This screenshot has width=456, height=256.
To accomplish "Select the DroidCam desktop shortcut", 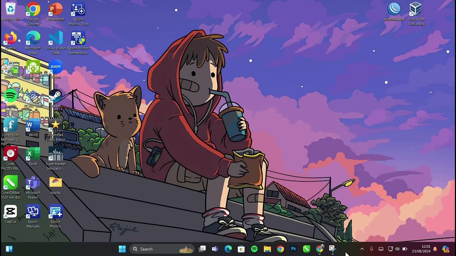I will tap(33, 69).
